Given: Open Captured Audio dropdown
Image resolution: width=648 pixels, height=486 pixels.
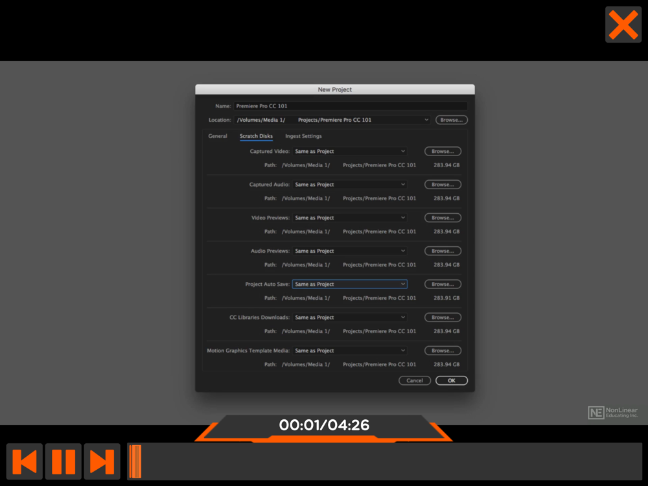Looking at the screenshot, I should pyautogui.click(x=350, y=184).
